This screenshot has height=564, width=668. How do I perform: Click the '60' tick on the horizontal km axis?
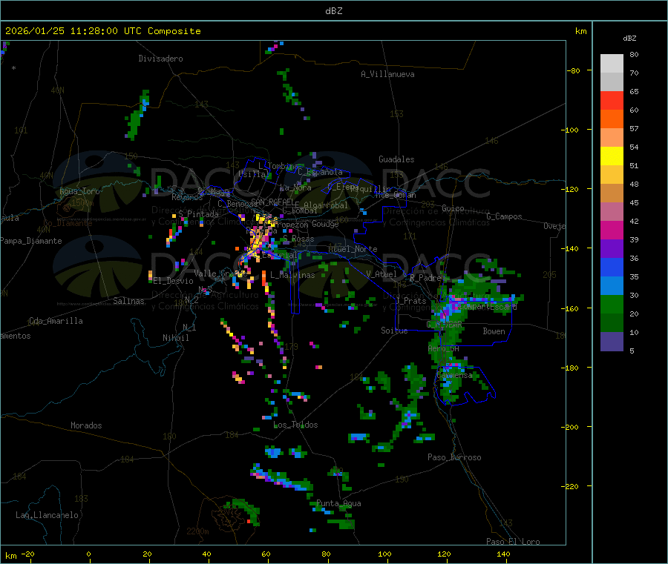[266, 554]
